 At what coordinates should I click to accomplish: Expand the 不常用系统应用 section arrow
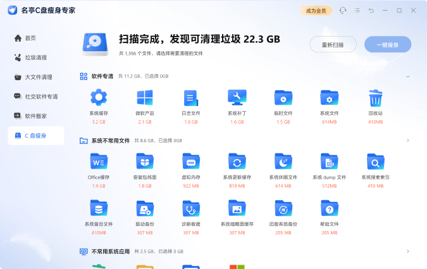point(408,251)
